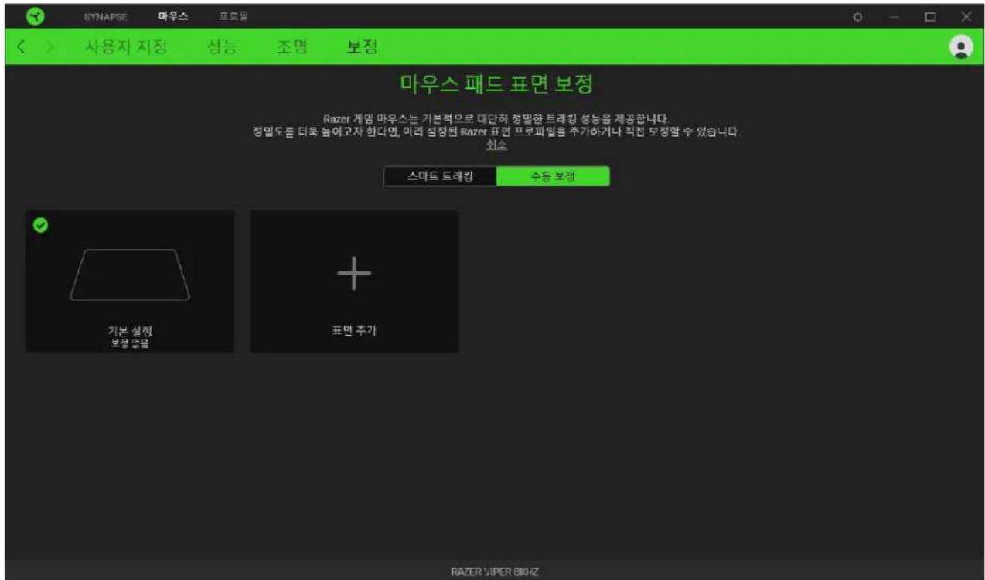Go back with the left arrow
Image resolution: width=985 pixels, height=580 pixels.
(22, 48)
